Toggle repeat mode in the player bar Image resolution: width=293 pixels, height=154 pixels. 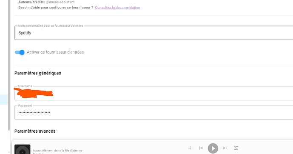point(190,148)
